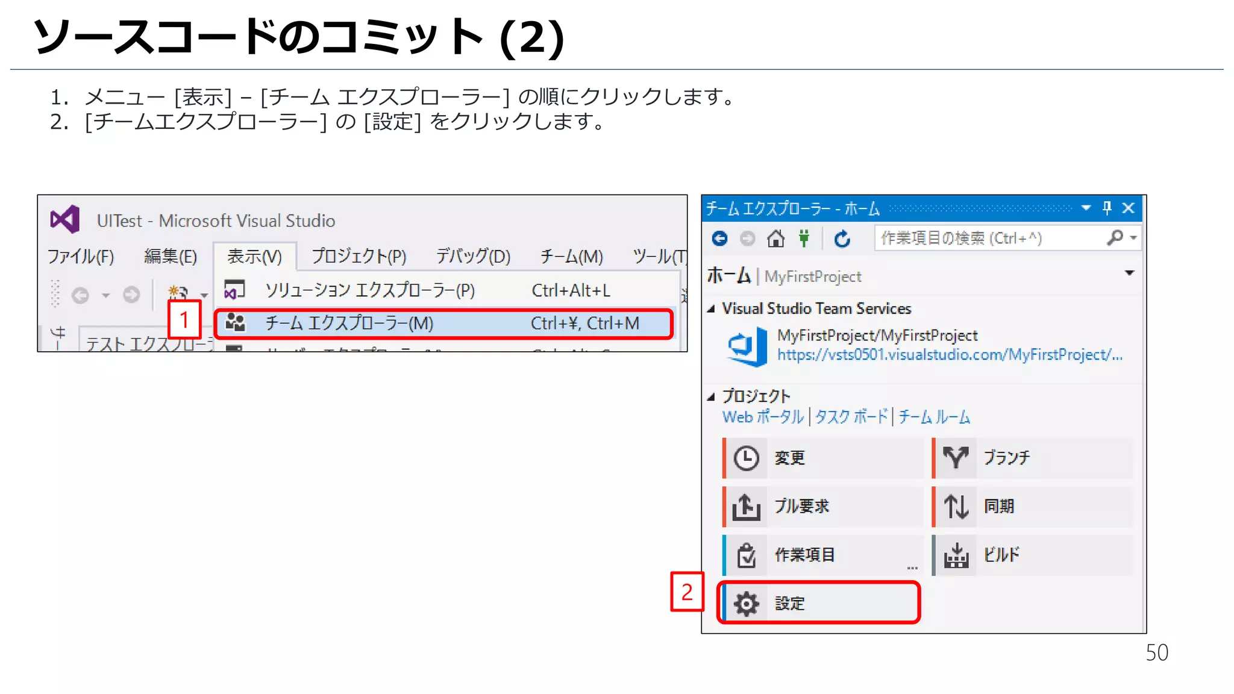1234x694 pixels.
Task: Open the 変更 (Changes) tile
Action: pyautogui.click(x=823, y=458)
